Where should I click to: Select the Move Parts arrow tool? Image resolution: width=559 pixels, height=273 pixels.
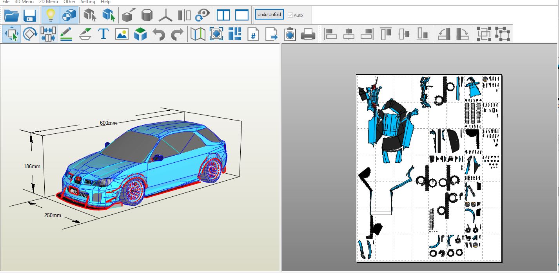point(11,34)
